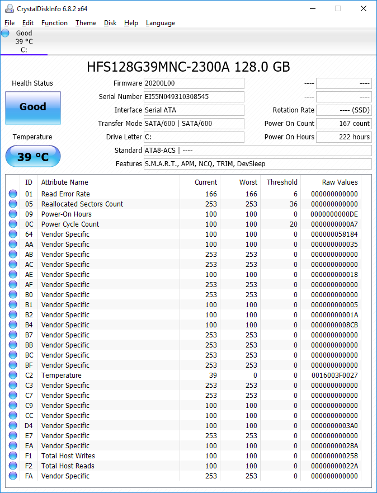Image resolution: width=377 pixels, height=493 pixels.
Task: Click the Serial Number field
Action: click(194, 97)
